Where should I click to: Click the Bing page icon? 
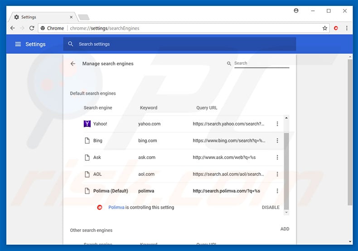point(87,140)
